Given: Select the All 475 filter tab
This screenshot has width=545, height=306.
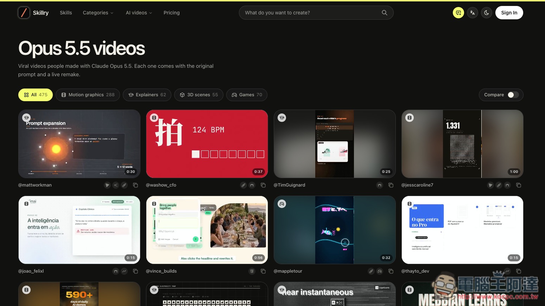Looking at the screenshot, I should click(x=36, y=95).
